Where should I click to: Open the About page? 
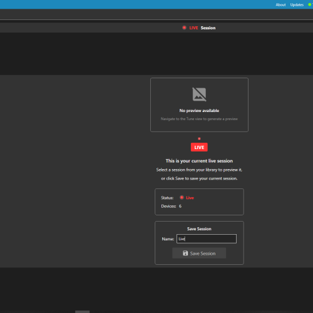click(x=280, y=4)
